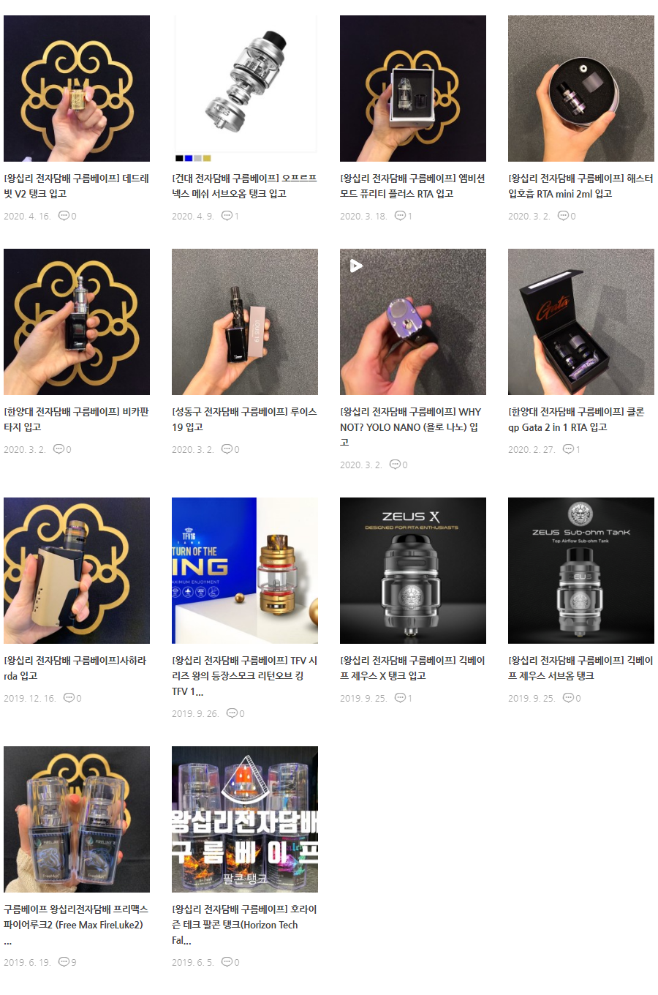Click the comment icon under 클론 qp Gata post
Viewport: 658px width, 995px height.
click(568, 449)
